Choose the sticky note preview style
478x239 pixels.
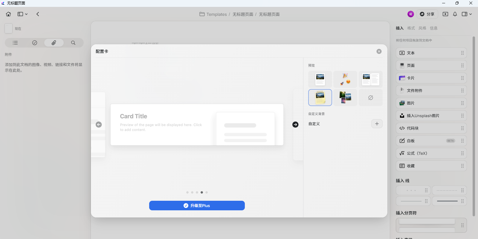pyautogui.click(x=320, y=98)
